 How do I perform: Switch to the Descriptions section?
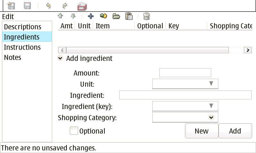pos(22,27)
